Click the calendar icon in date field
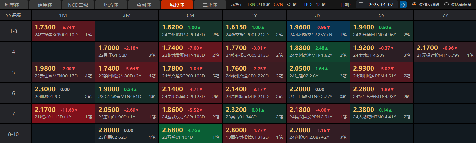 (361, 5)
